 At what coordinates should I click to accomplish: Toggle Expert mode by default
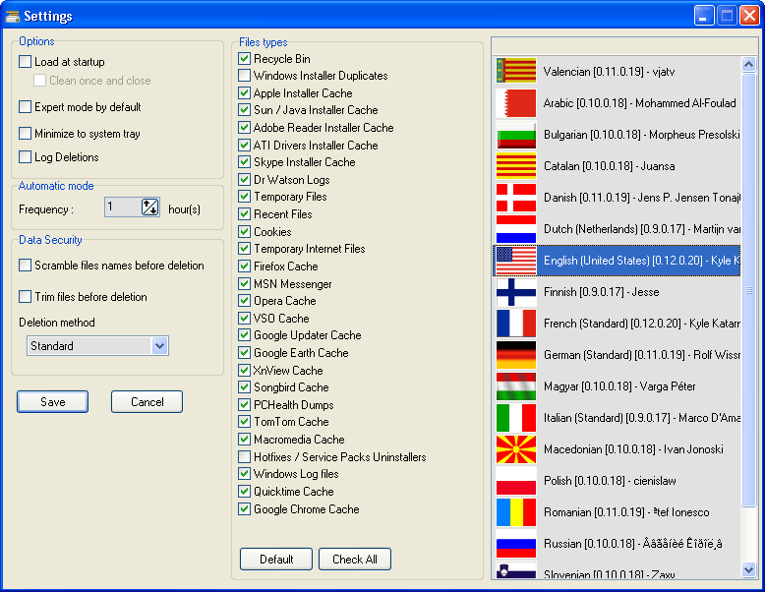[25, 107]
